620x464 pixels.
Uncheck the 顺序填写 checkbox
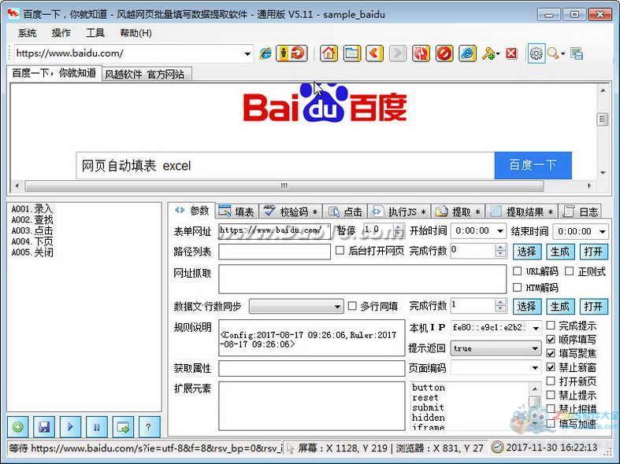click(551, 340)
